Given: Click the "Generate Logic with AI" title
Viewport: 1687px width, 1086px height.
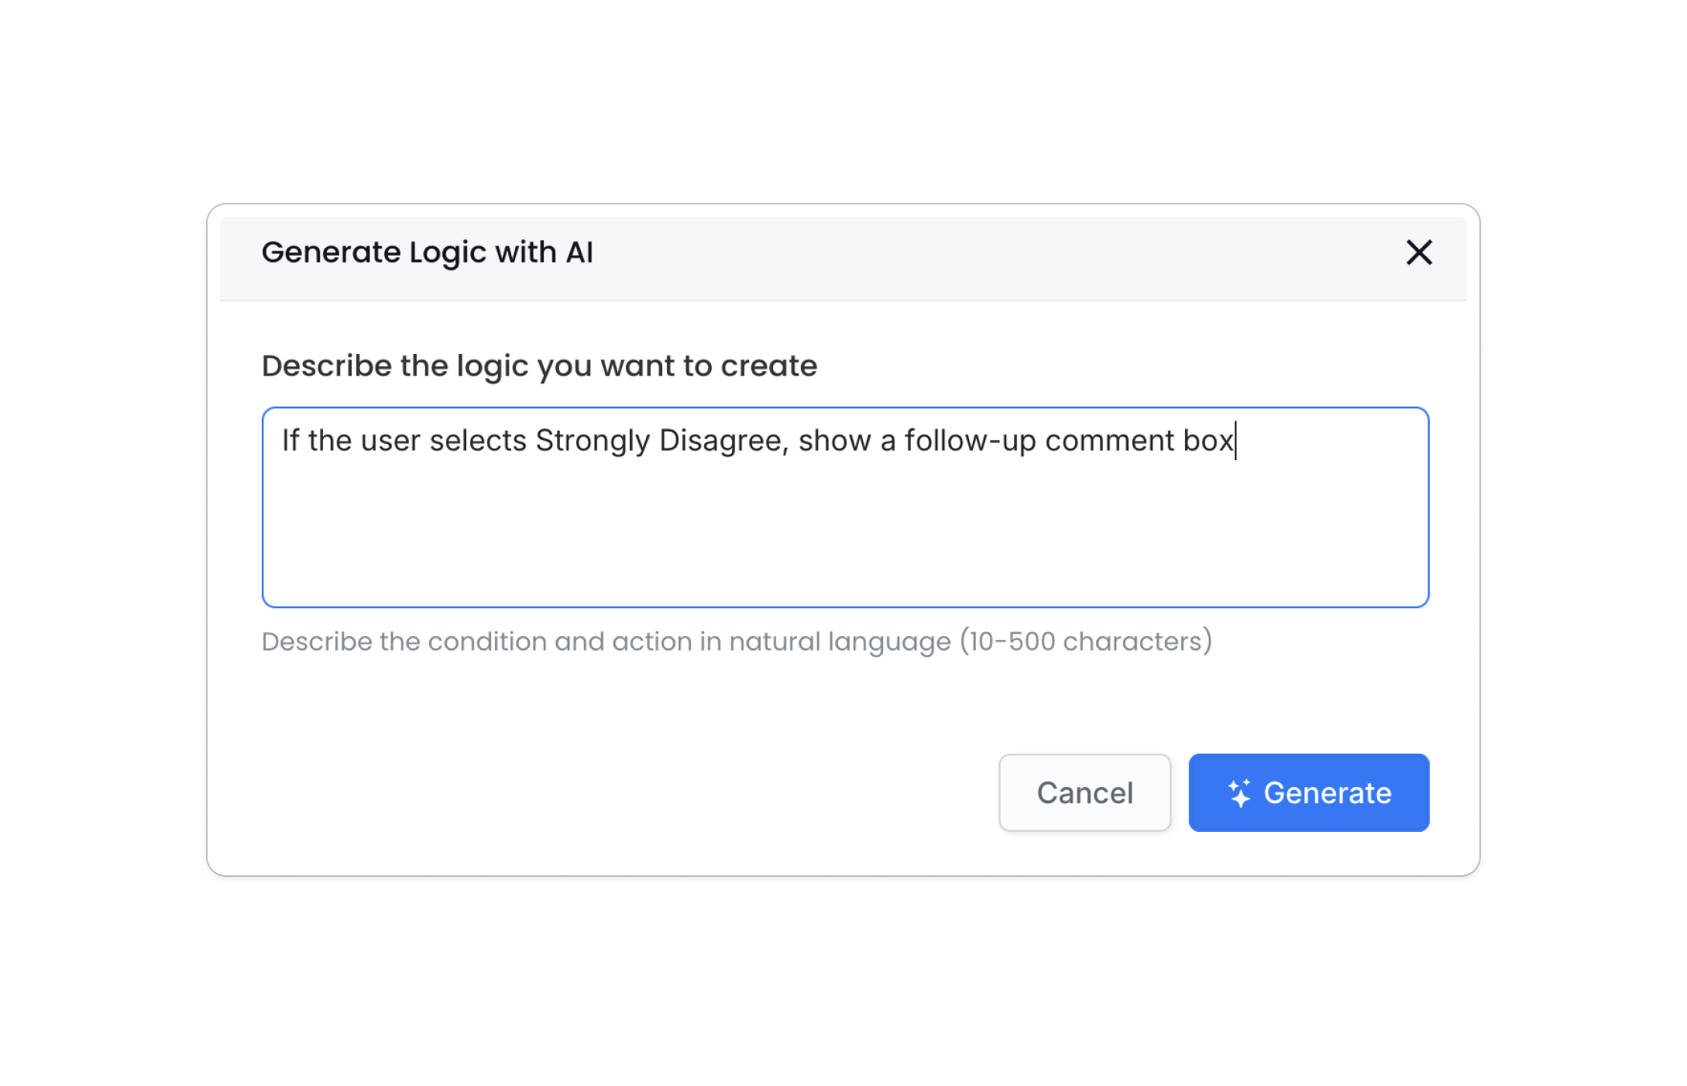Looking at the screenshot, I should 427,253.
